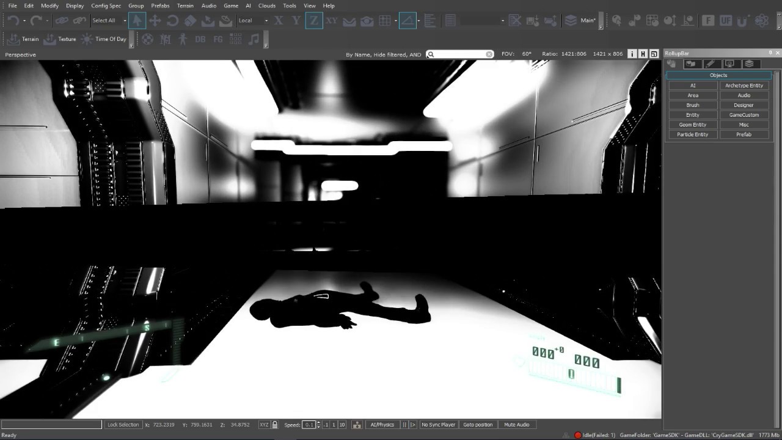The image size is (782, 440).
Task: Enable the XY plane constraint
Action: tap(331, 20)
